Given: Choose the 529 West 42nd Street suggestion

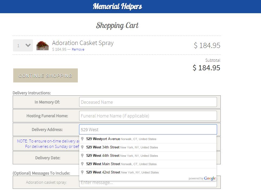Looking at the screenshot, I should [148, 172].
